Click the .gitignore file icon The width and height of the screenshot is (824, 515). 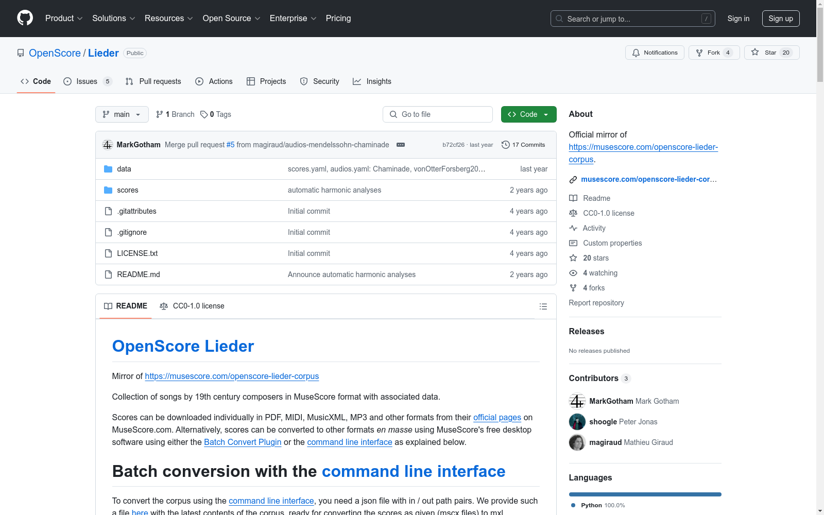pyautogui.click(x=108, y=232)
